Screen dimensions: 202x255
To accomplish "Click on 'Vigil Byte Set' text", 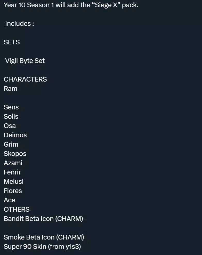I will coord(25,61).
